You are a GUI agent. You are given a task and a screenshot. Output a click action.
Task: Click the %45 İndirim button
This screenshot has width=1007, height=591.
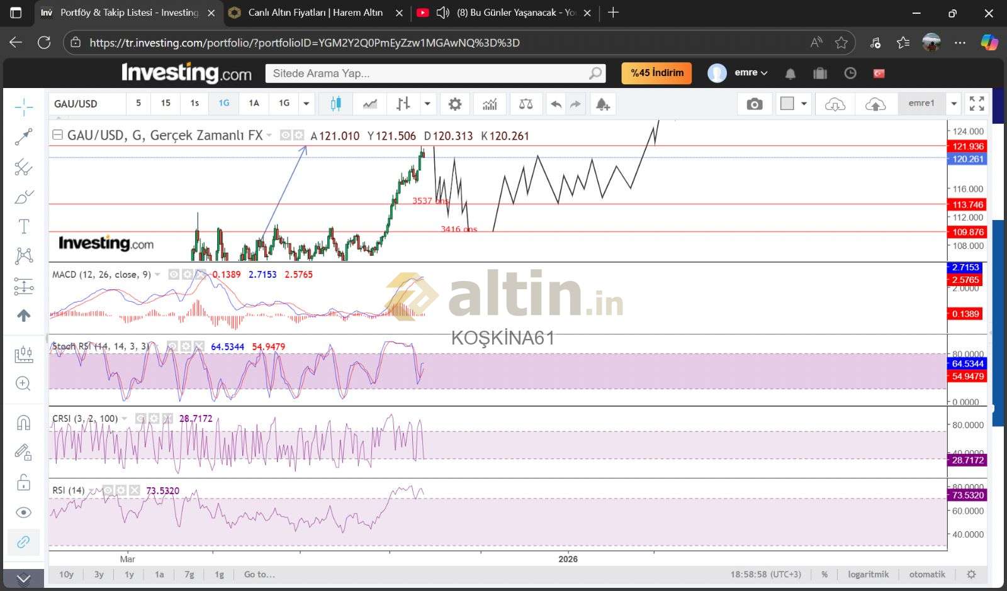[x=656, y=73]
